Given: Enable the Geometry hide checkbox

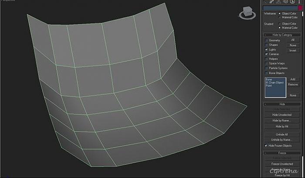Looking at the screenshot, I should point(266,40).
